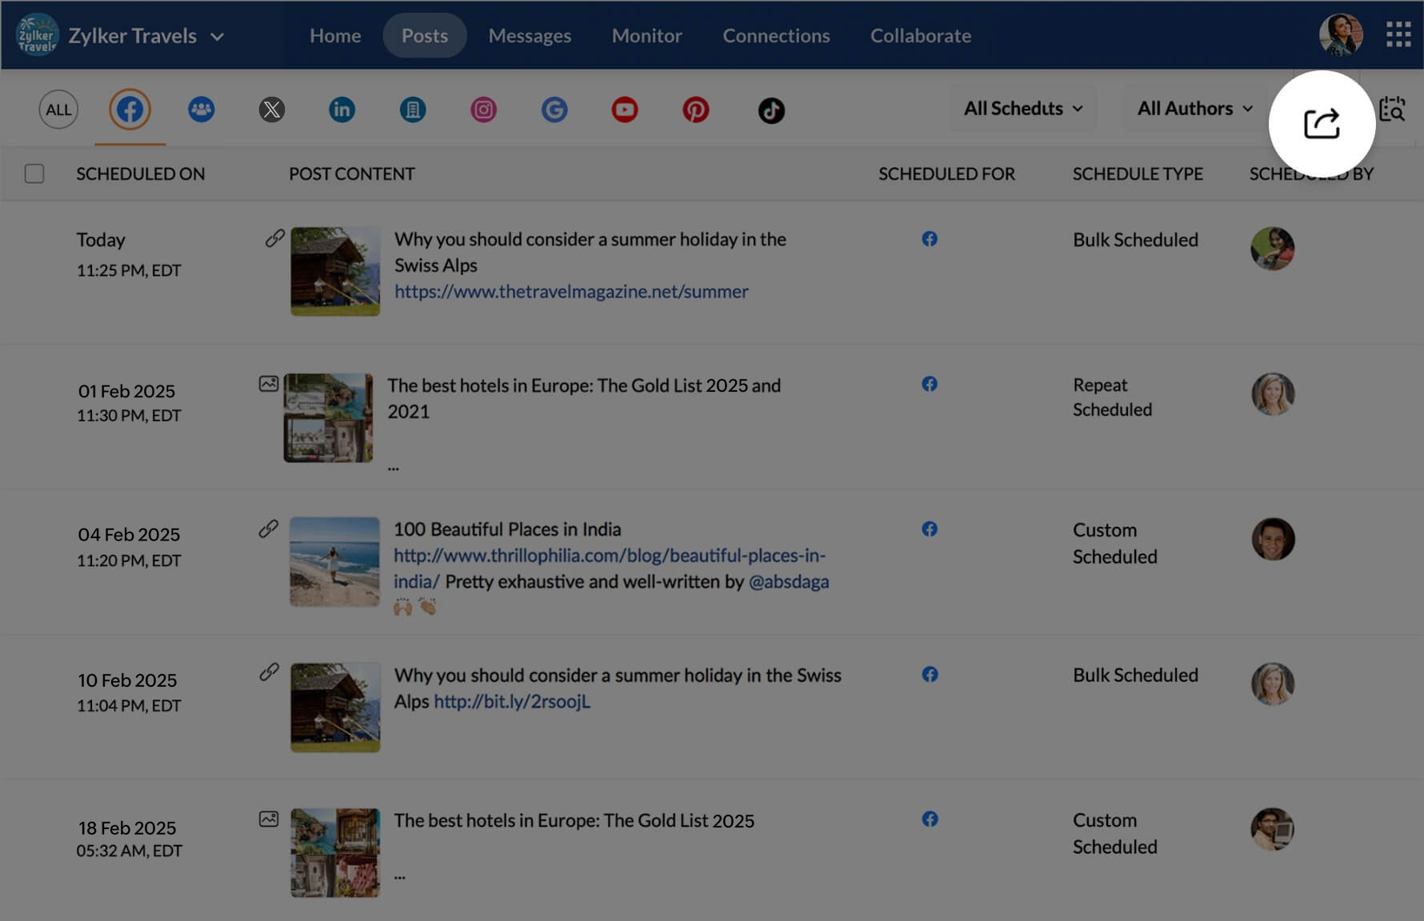The width and height of the screenshot is (1424, 921).
Task: Expand the Zylker Travels brand switcher
Action: click(x=218, y=36)
